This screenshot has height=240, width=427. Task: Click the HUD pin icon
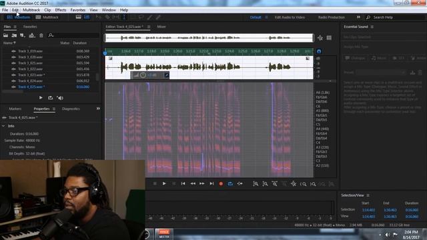pyautogui.click(x=167, y=75)
